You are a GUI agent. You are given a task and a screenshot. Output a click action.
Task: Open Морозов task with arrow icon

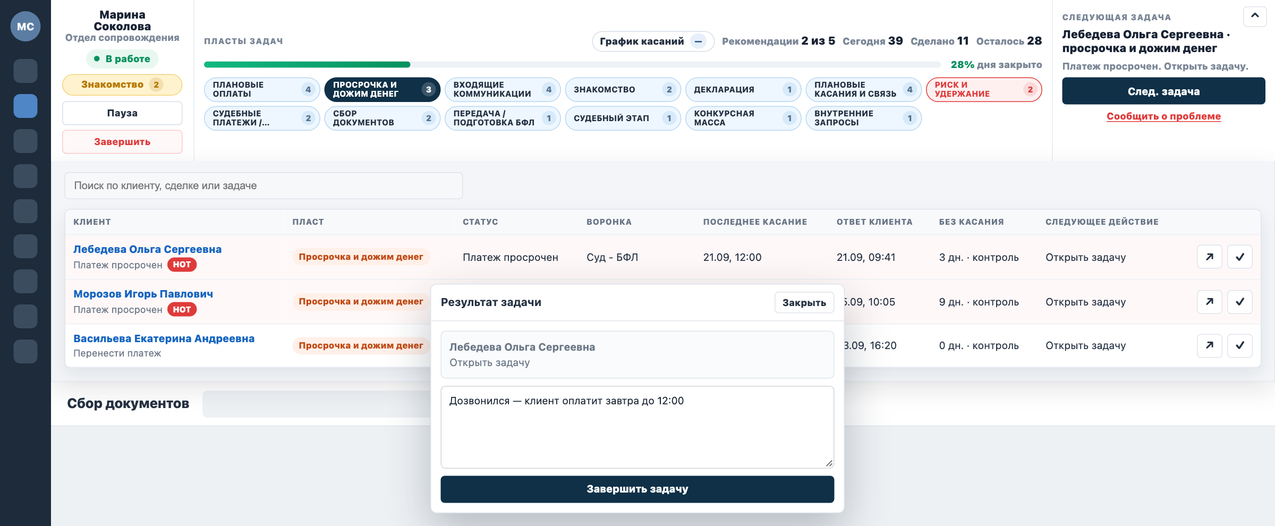click(x=1210, y=302)
